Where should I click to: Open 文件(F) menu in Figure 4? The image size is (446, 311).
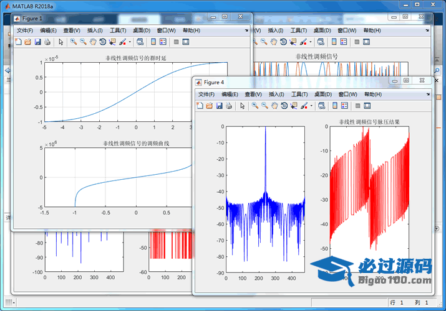[x=206, y=95]
